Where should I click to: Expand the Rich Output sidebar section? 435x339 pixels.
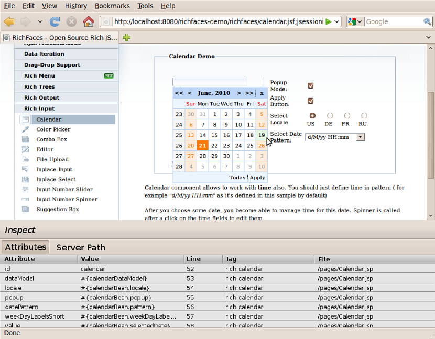[41, 97]
